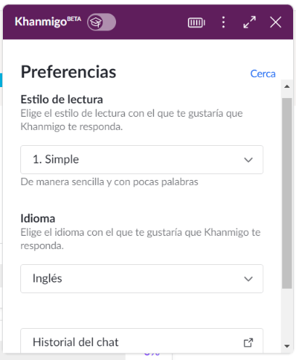Open Historial del chat

(141, 341)
